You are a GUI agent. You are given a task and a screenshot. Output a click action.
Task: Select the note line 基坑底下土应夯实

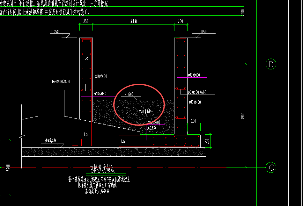97,191
